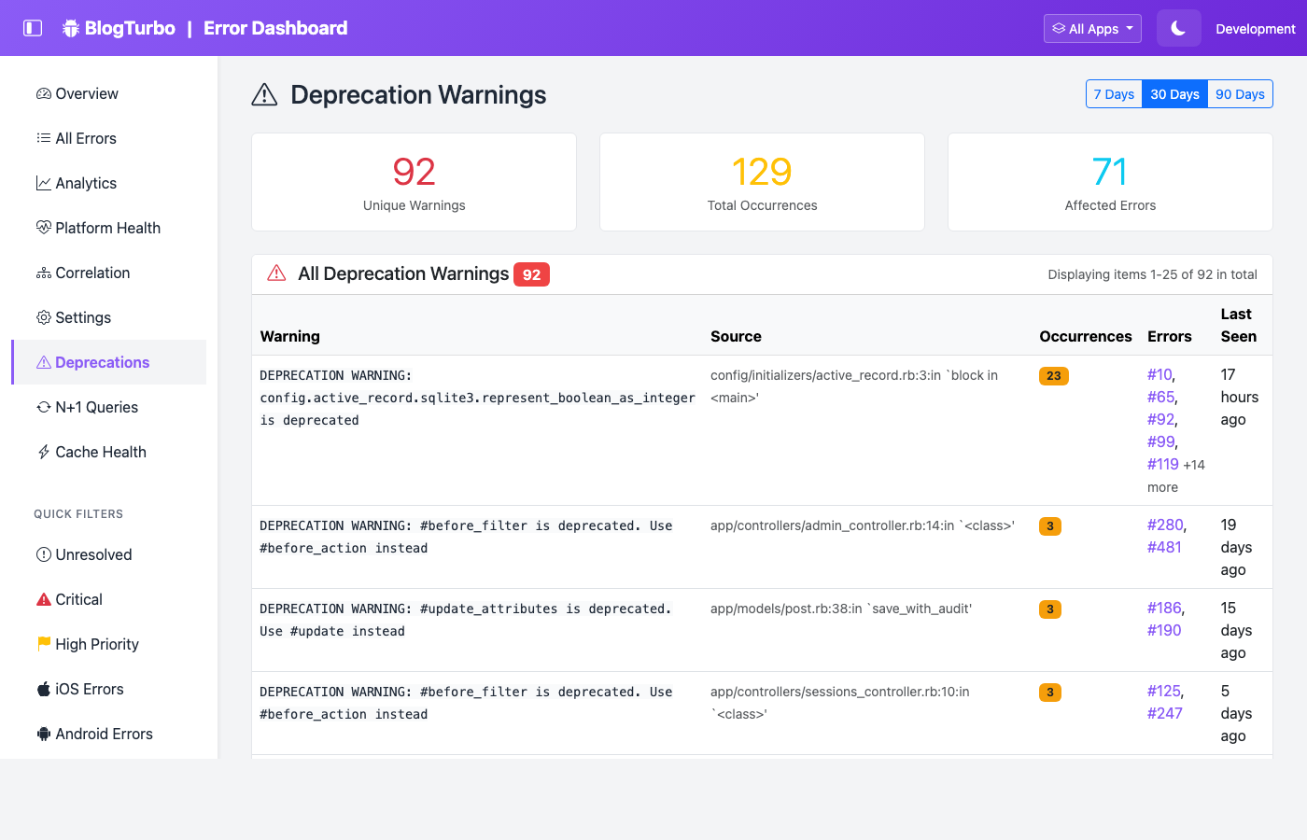Collapse the sidebar with the panel icon

click(34, 28)
